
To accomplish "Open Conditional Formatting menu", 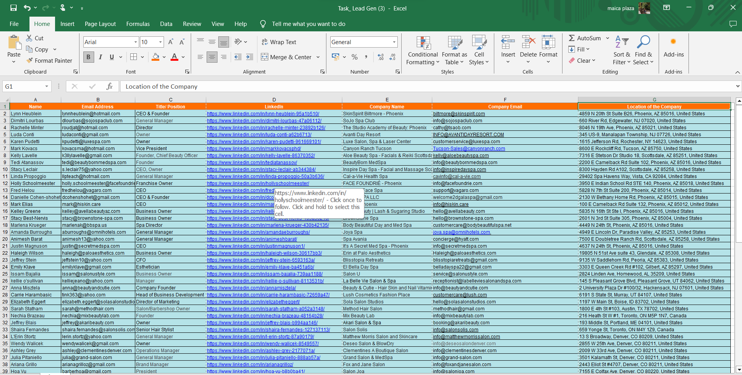I will click(423, 51).
